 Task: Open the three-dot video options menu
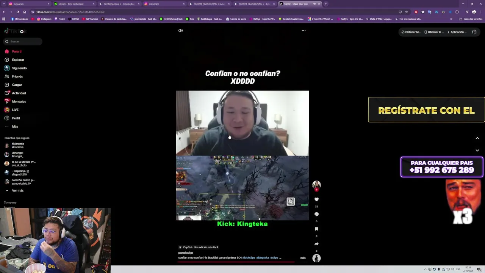click(304, 30)
